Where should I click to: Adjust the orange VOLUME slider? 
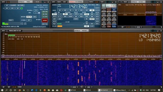(71, 26)
